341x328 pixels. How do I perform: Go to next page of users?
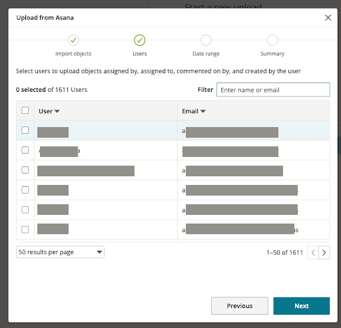pos(324,252)
